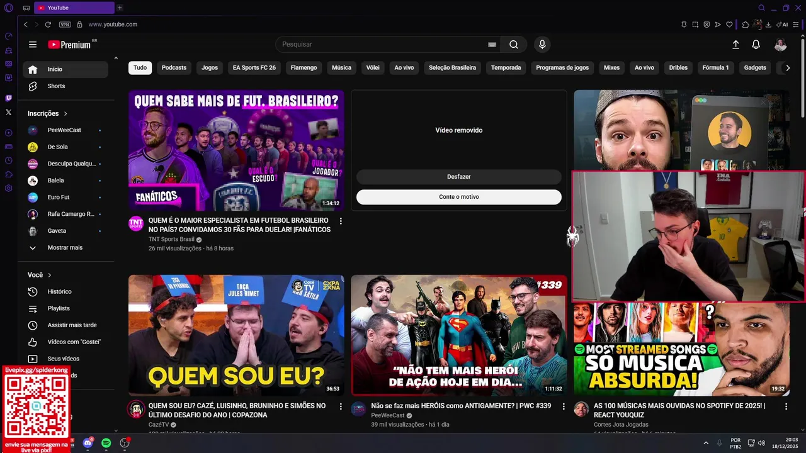Open the Só Musica Absurda thumbnail

[x=681, y=349]
